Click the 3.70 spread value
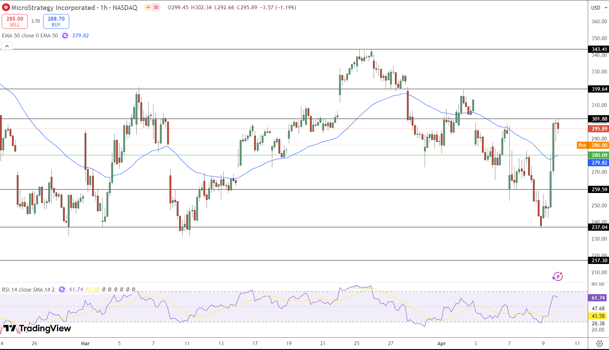Screen dimensions: 609x350 36,21
